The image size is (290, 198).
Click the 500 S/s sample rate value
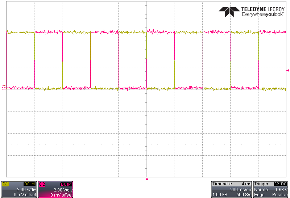[244, 195]
